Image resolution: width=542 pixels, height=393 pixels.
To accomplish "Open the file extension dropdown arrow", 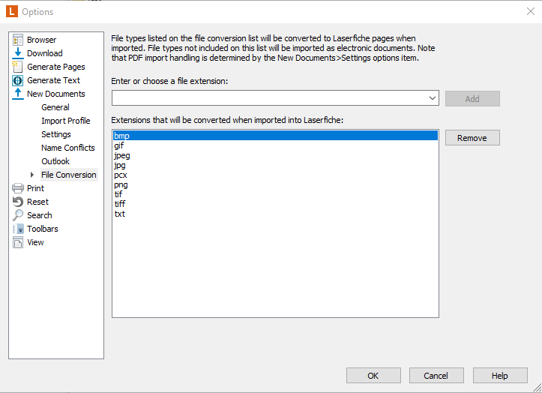I will (432, 98).
